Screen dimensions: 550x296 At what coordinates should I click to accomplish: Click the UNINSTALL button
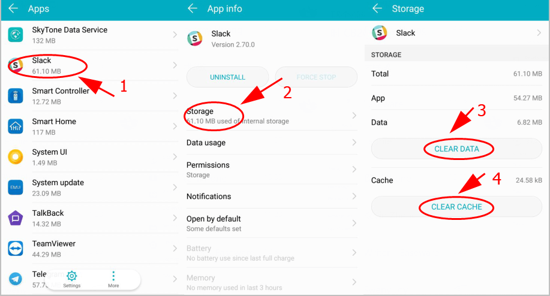coord(228,77)
